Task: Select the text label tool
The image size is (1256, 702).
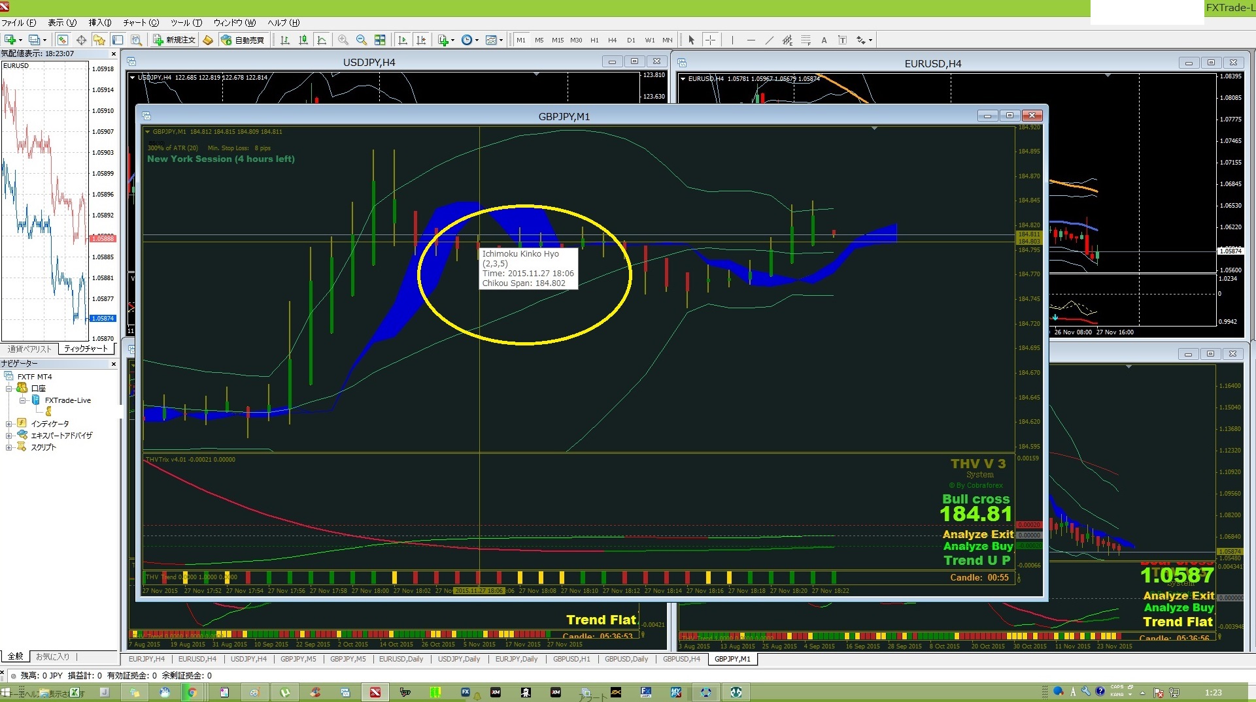Action: click(824, 40)
